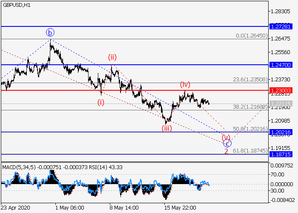This screenshot has width=298, height=213.
Task: Select the red (v) wave label
Action: [226, 137]
